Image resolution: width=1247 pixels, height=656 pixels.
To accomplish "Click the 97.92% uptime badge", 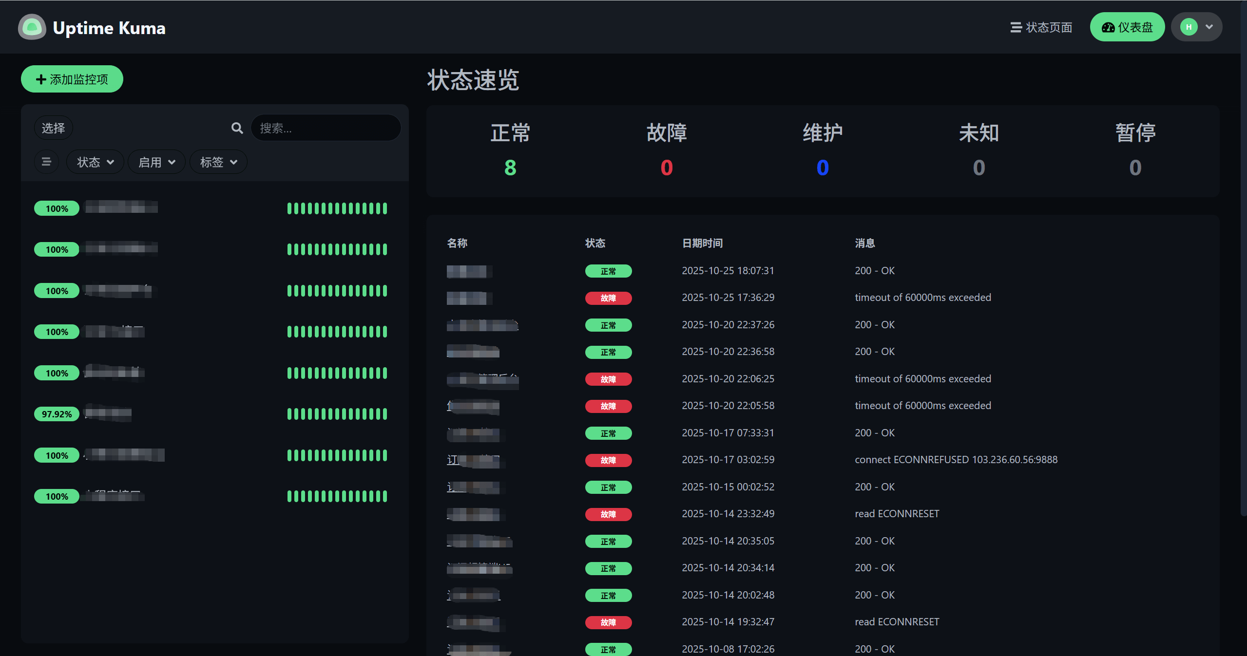I will (x=57, y=414).
